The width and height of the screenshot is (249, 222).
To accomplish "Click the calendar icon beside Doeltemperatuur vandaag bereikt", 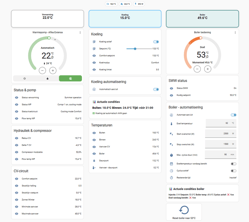I will [171, 164].
